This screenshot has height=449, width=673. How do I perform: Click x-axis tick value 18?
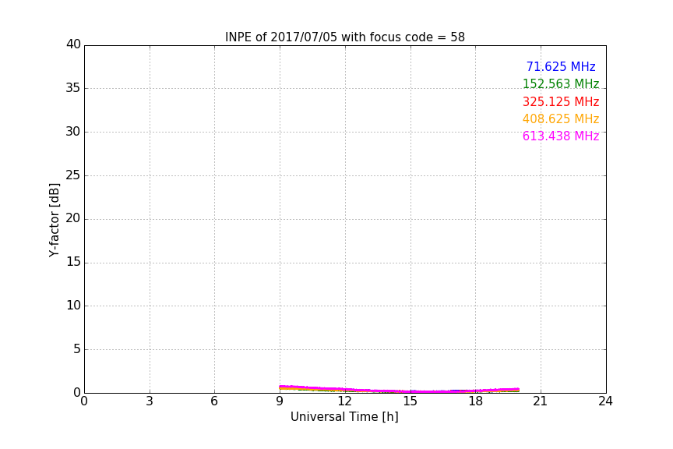click(x=475, y=401)
